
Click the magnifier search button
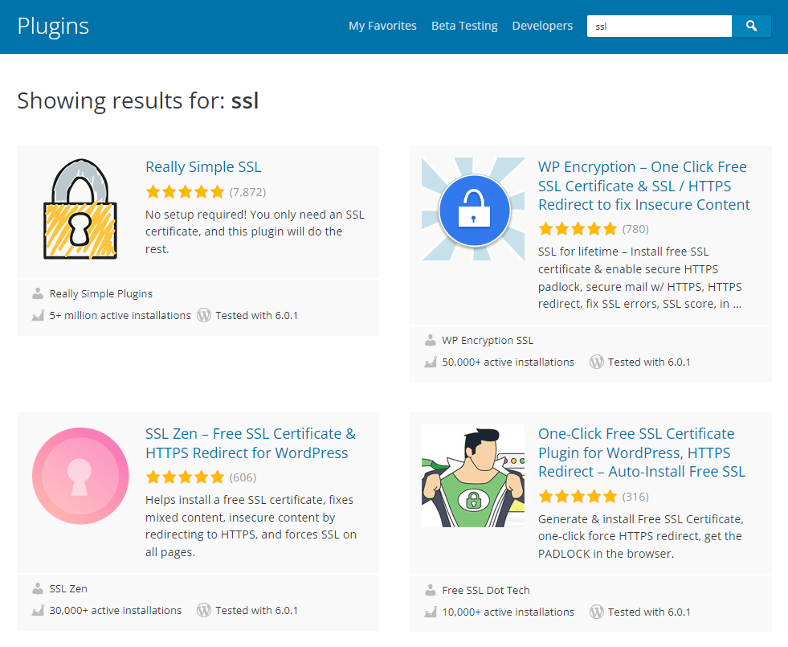[751, 27]
